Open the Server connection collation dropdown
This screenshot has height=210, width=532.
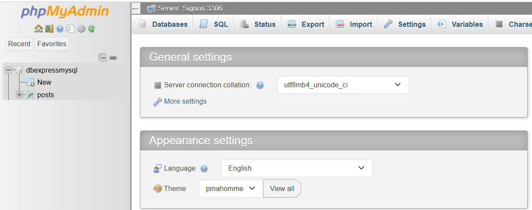click(343, 85)
